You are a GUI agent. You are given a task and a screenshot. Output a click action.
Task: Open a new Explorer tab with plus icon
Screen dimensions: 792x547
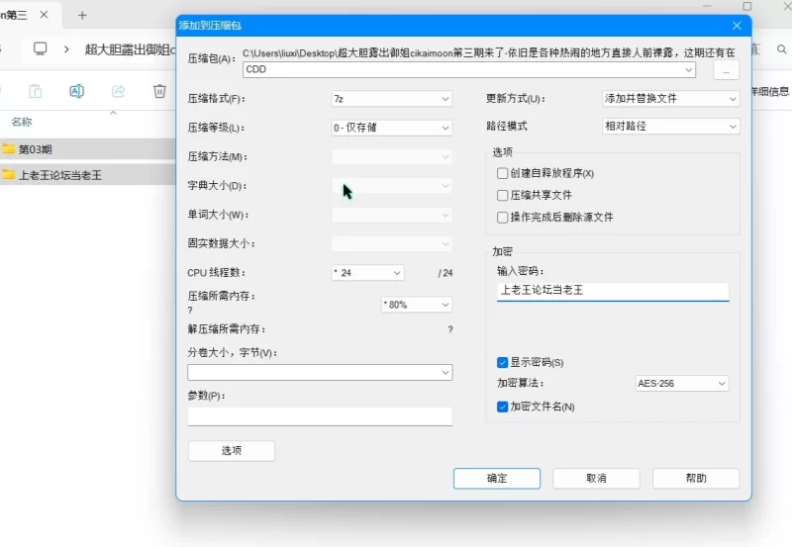point(82,15)
